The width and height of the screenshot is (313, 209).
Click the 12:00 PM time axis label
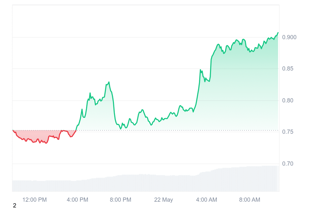[x=34, y=200]
